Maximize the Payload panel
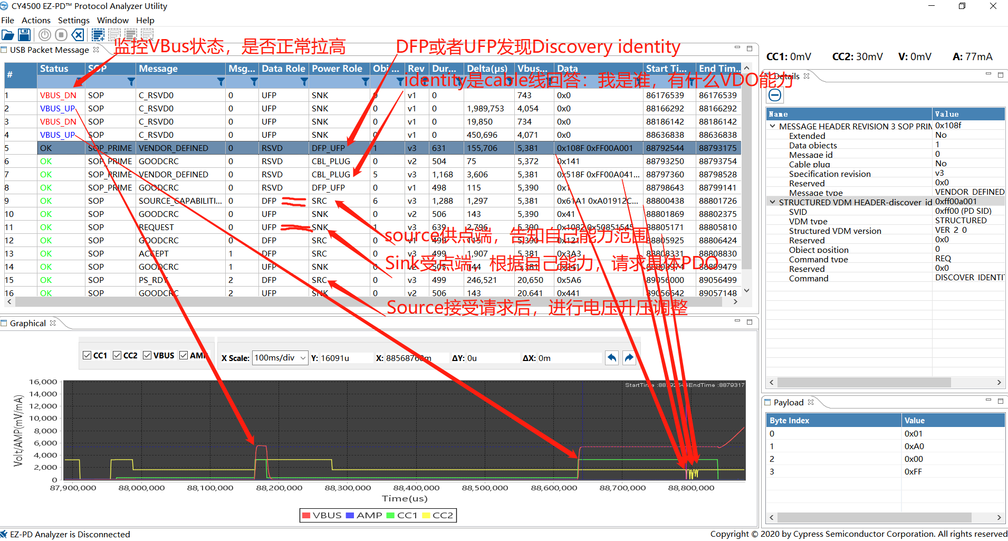 coord(1001,401)
